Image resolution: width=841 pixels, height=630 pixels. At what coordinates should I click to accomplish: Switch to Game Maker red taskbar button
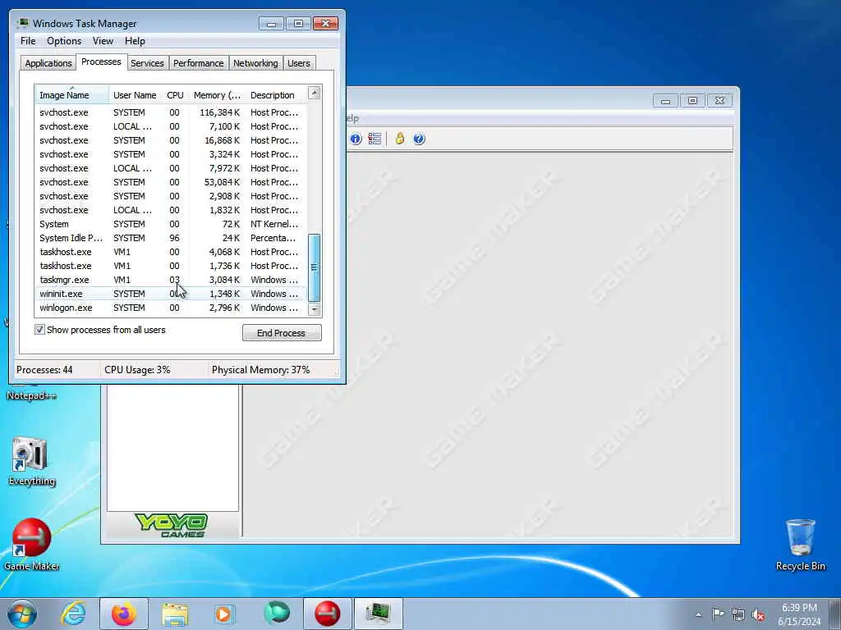(327, 614)
